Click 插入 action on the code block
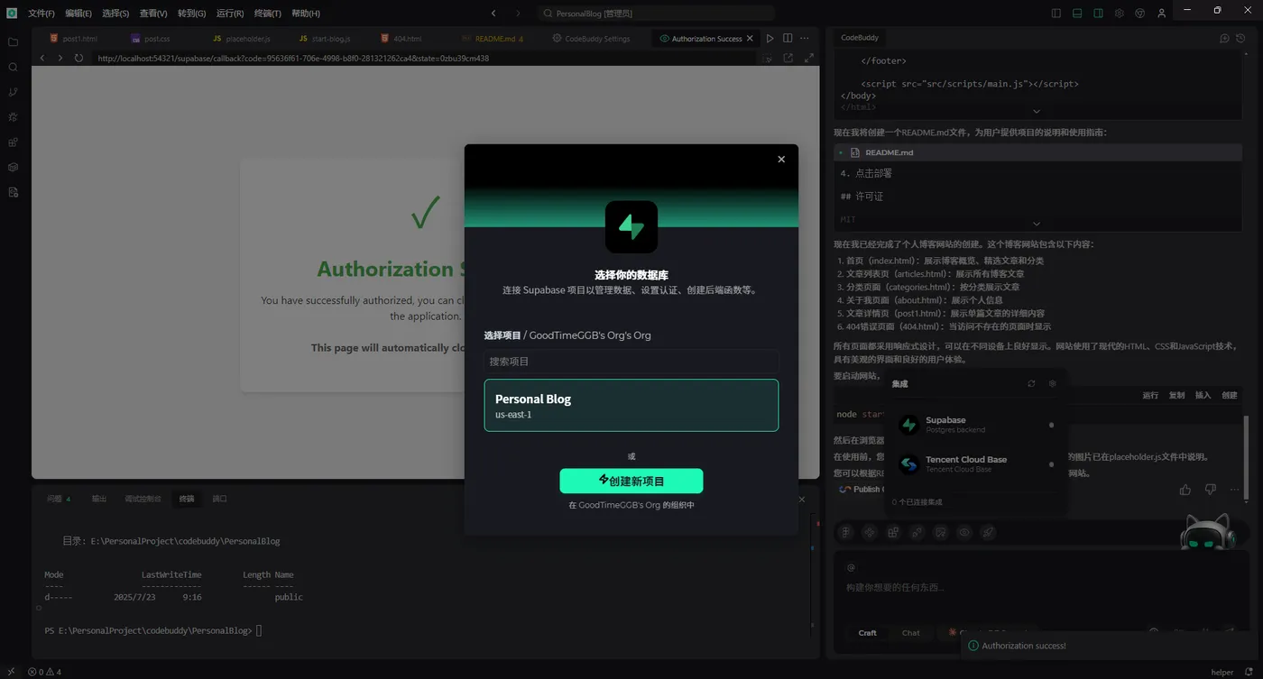The width and height of the screenshot is (1263, 679). click(1203, 395)
